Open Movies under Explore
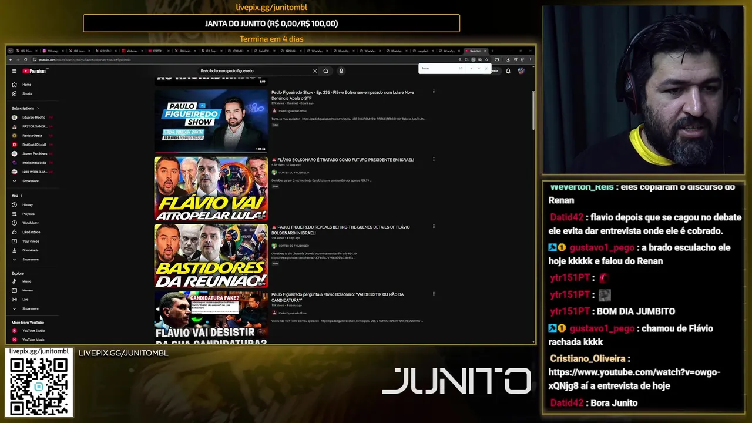This screenshot has height=423, width=752. [23, 290]
